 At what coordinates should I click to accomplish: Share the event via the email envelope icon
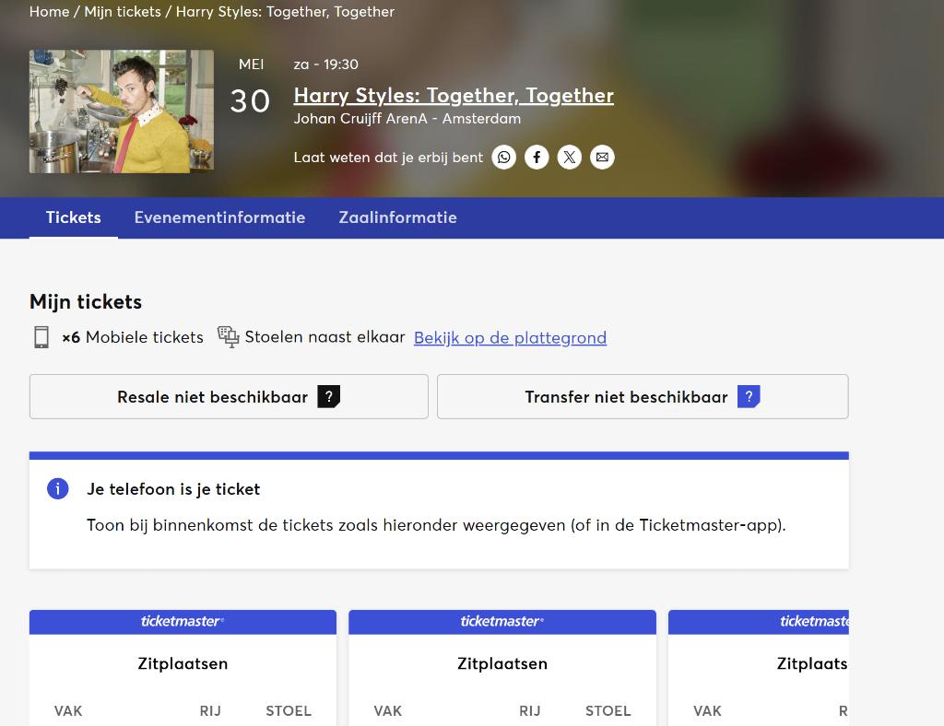[x=602, y=158]
